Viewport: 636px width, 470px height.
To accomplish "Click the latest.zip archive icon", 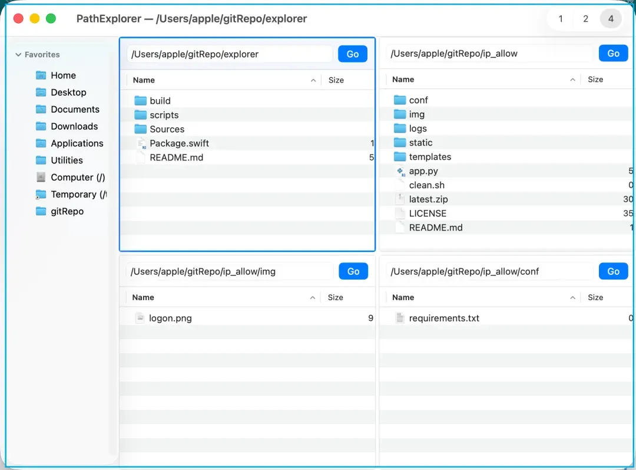I will pyautogui.click(x=400, y=199).
